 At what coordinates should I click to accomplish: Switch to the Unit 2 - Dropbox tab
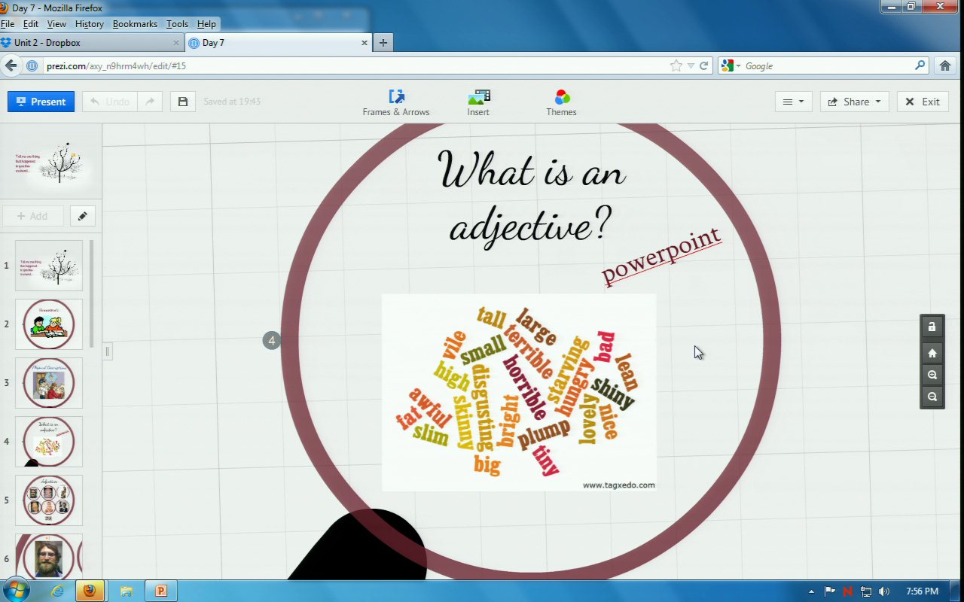(x=90, y=43)
